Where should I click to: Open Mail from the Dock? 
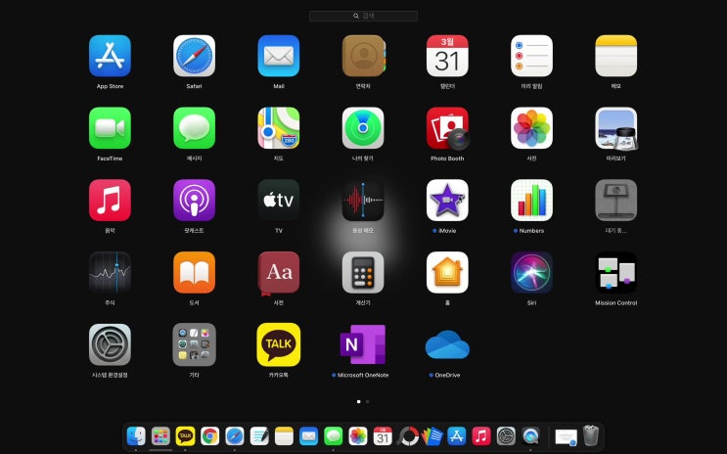point(309,436)
